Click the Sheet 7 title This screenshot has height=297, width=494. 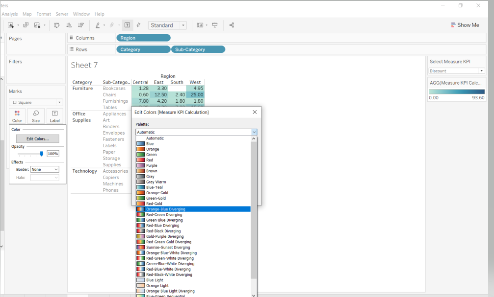click(84, 65)
